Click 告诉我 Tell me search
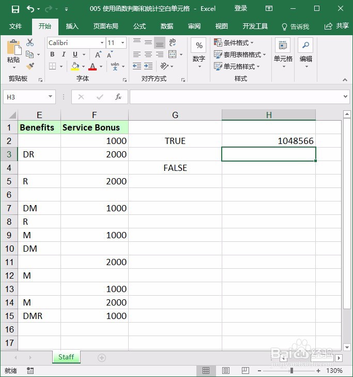The width and height of the screenshot is (353, 377). point(296,26)
